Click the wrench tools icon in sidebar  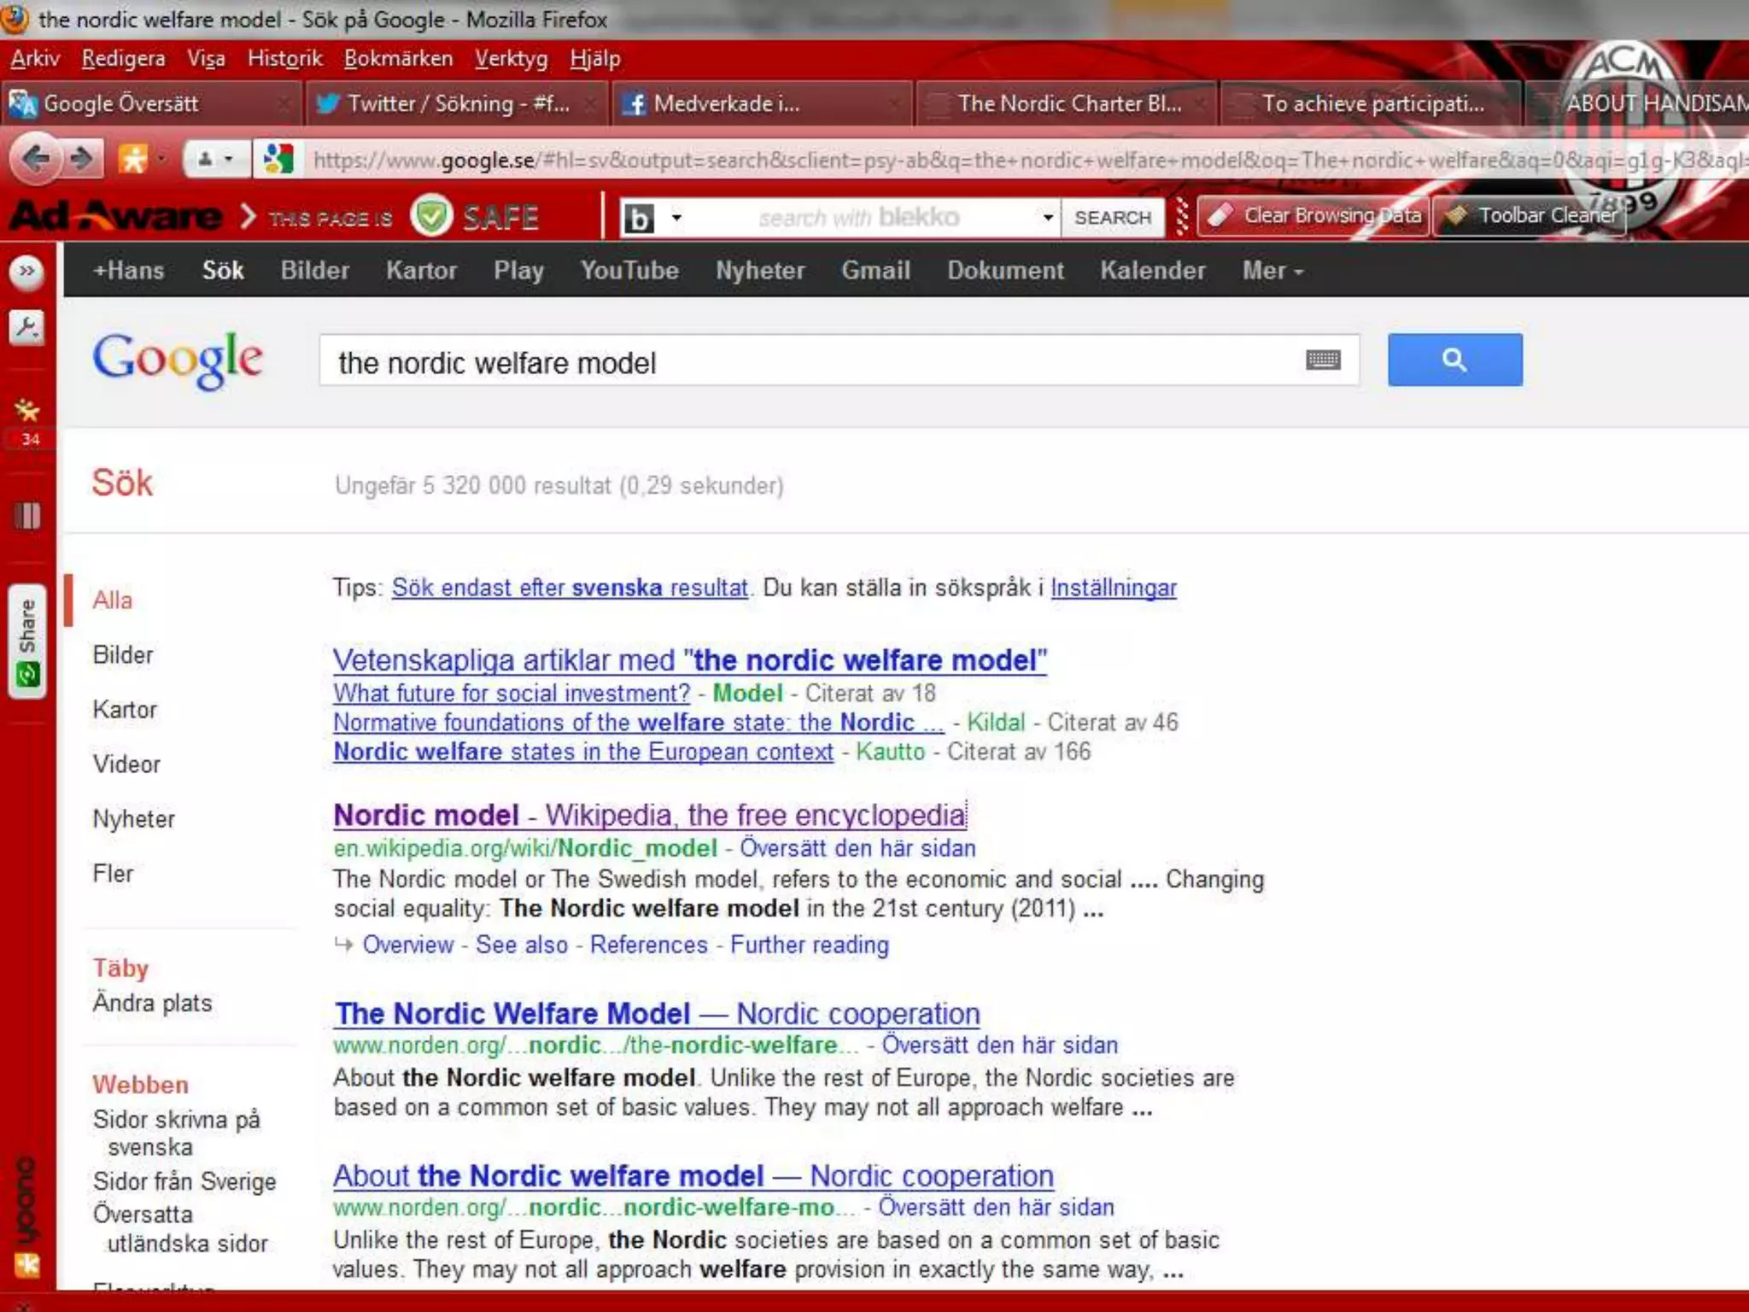pyautogui.click(x=27, y=327)
